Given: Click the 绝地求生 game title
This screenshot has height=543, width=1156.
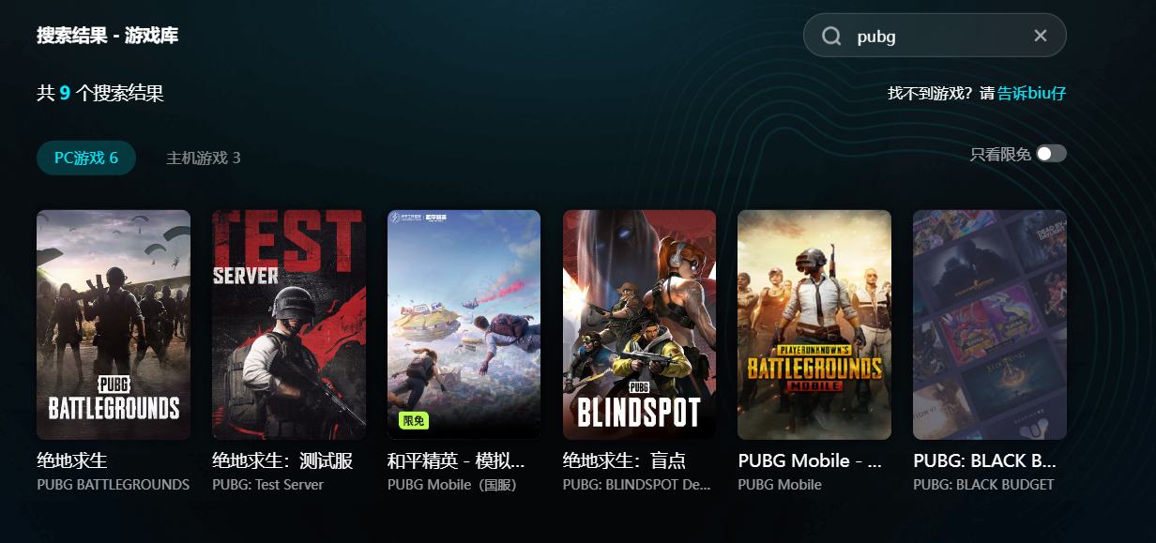Looking at the screenshot, I should pyautogui.click(x=72, y=461).
